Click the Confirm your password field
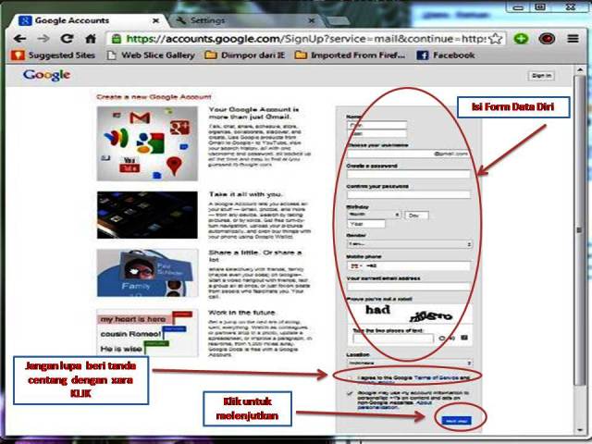592x444 pixels. (x=409, y=194)
